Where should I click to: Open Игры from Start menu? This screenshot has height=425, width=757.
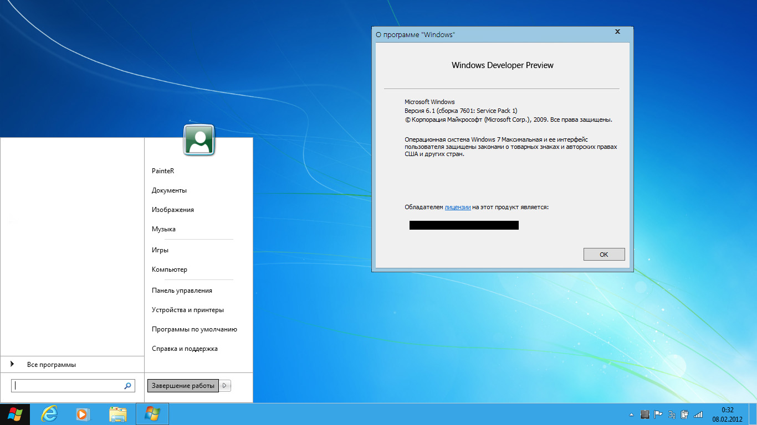coord(160,250)
